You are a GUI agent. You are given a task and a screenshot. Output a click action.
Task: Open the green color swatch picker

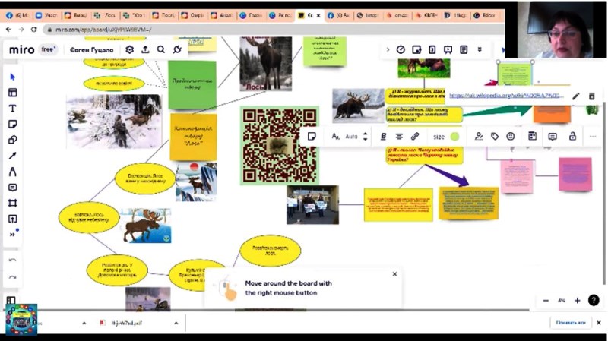pyautogui.click(x=454, y=137)
